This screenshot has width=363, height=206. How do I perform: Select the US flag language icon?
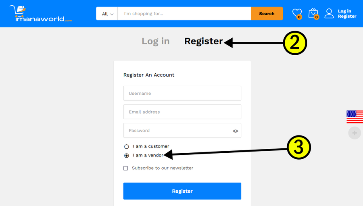(355, 117)
